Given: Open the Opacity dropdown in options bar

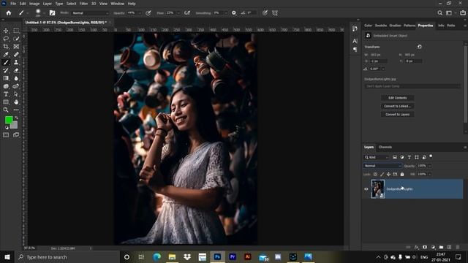Looking at the screenshot, I should coord(140,13).
